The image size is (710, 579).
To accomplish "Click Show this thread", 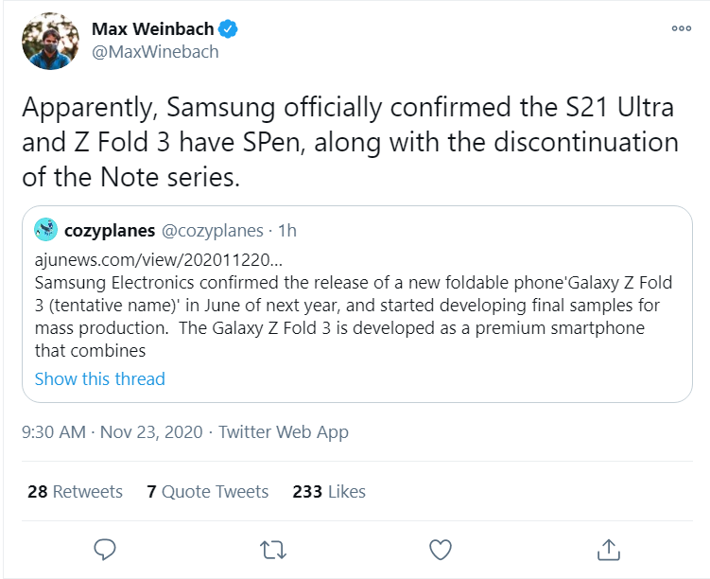I will point(99,378).
